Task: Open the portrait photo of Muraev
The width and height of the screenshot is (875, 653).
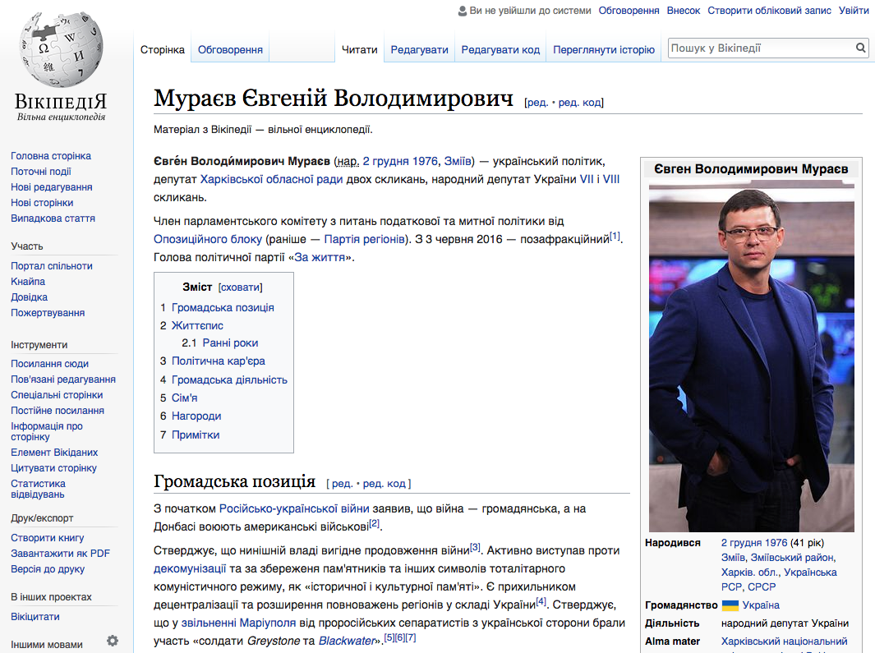Action: click(x=751, y=357)
